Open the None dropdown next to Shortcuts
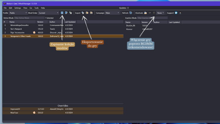This screenshot has width=220, height=124. point(160,13)
